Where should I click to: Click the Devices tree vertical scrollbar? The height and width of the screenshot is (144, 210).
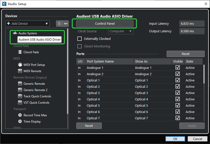[67, 71]
